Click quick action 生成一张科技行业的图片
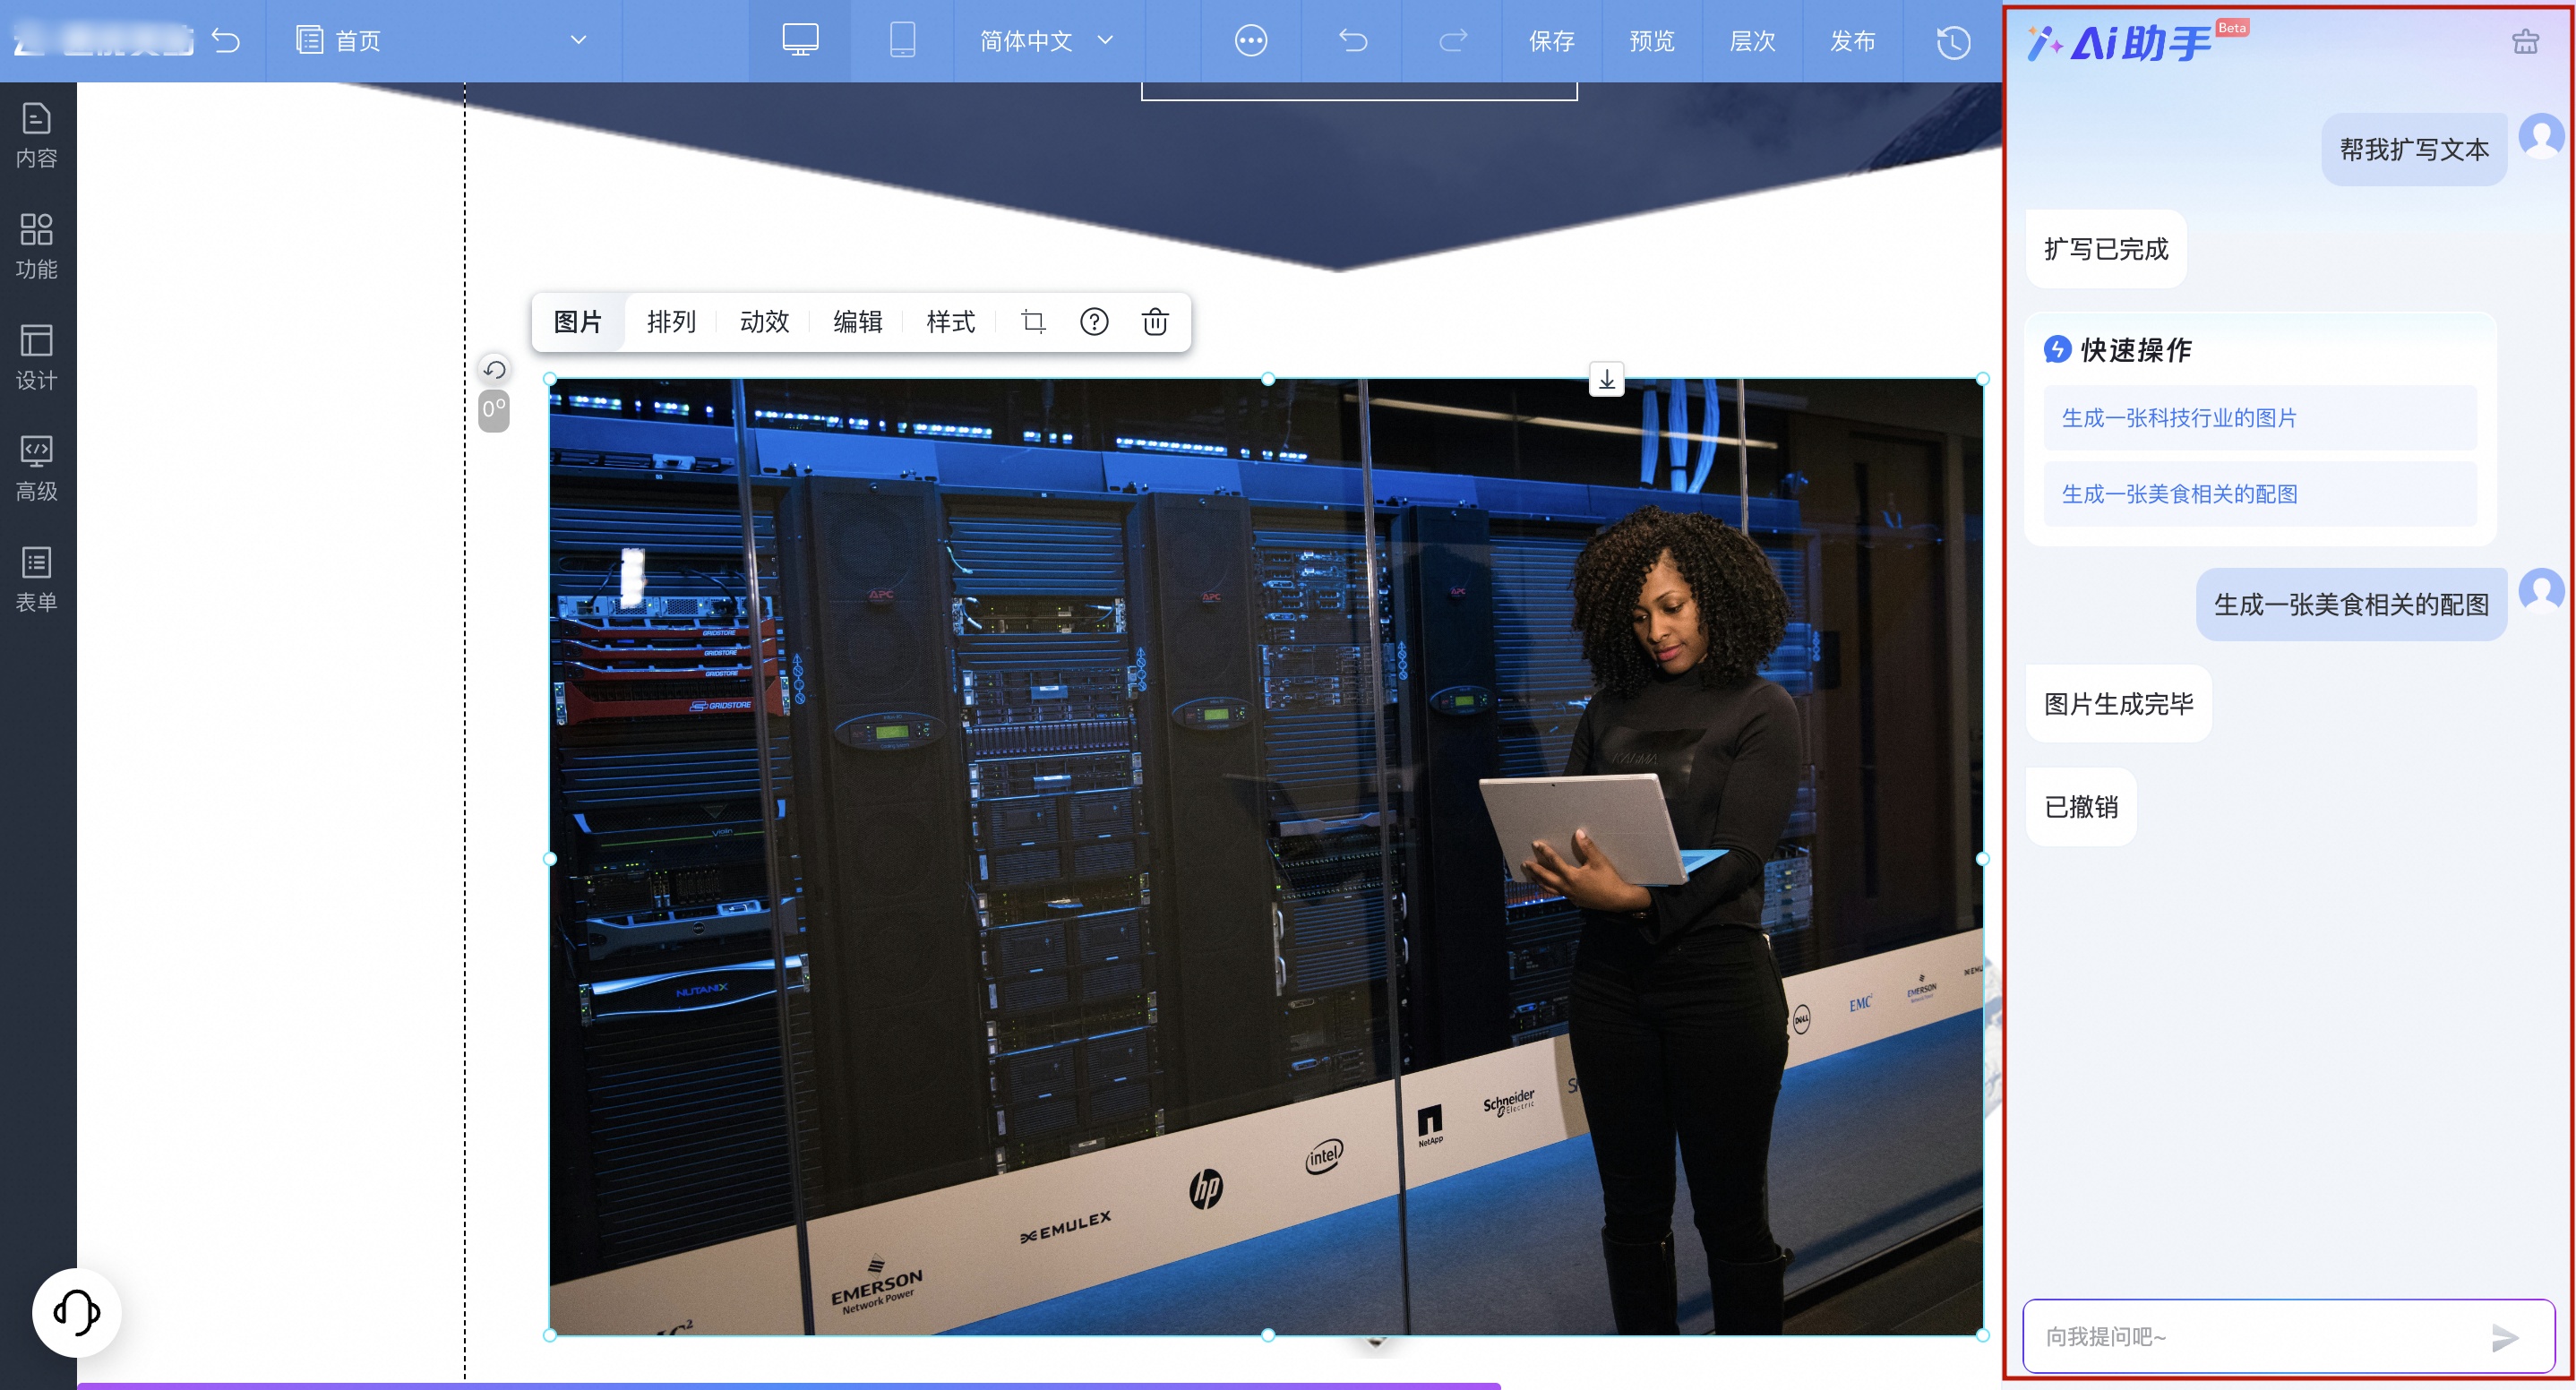The height and width of the screenshot is (1390, 2576). pos(2260,418)
